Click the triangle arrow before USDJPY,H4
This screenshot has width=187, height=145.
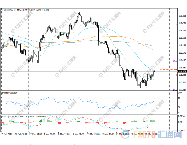coord(2,10)
